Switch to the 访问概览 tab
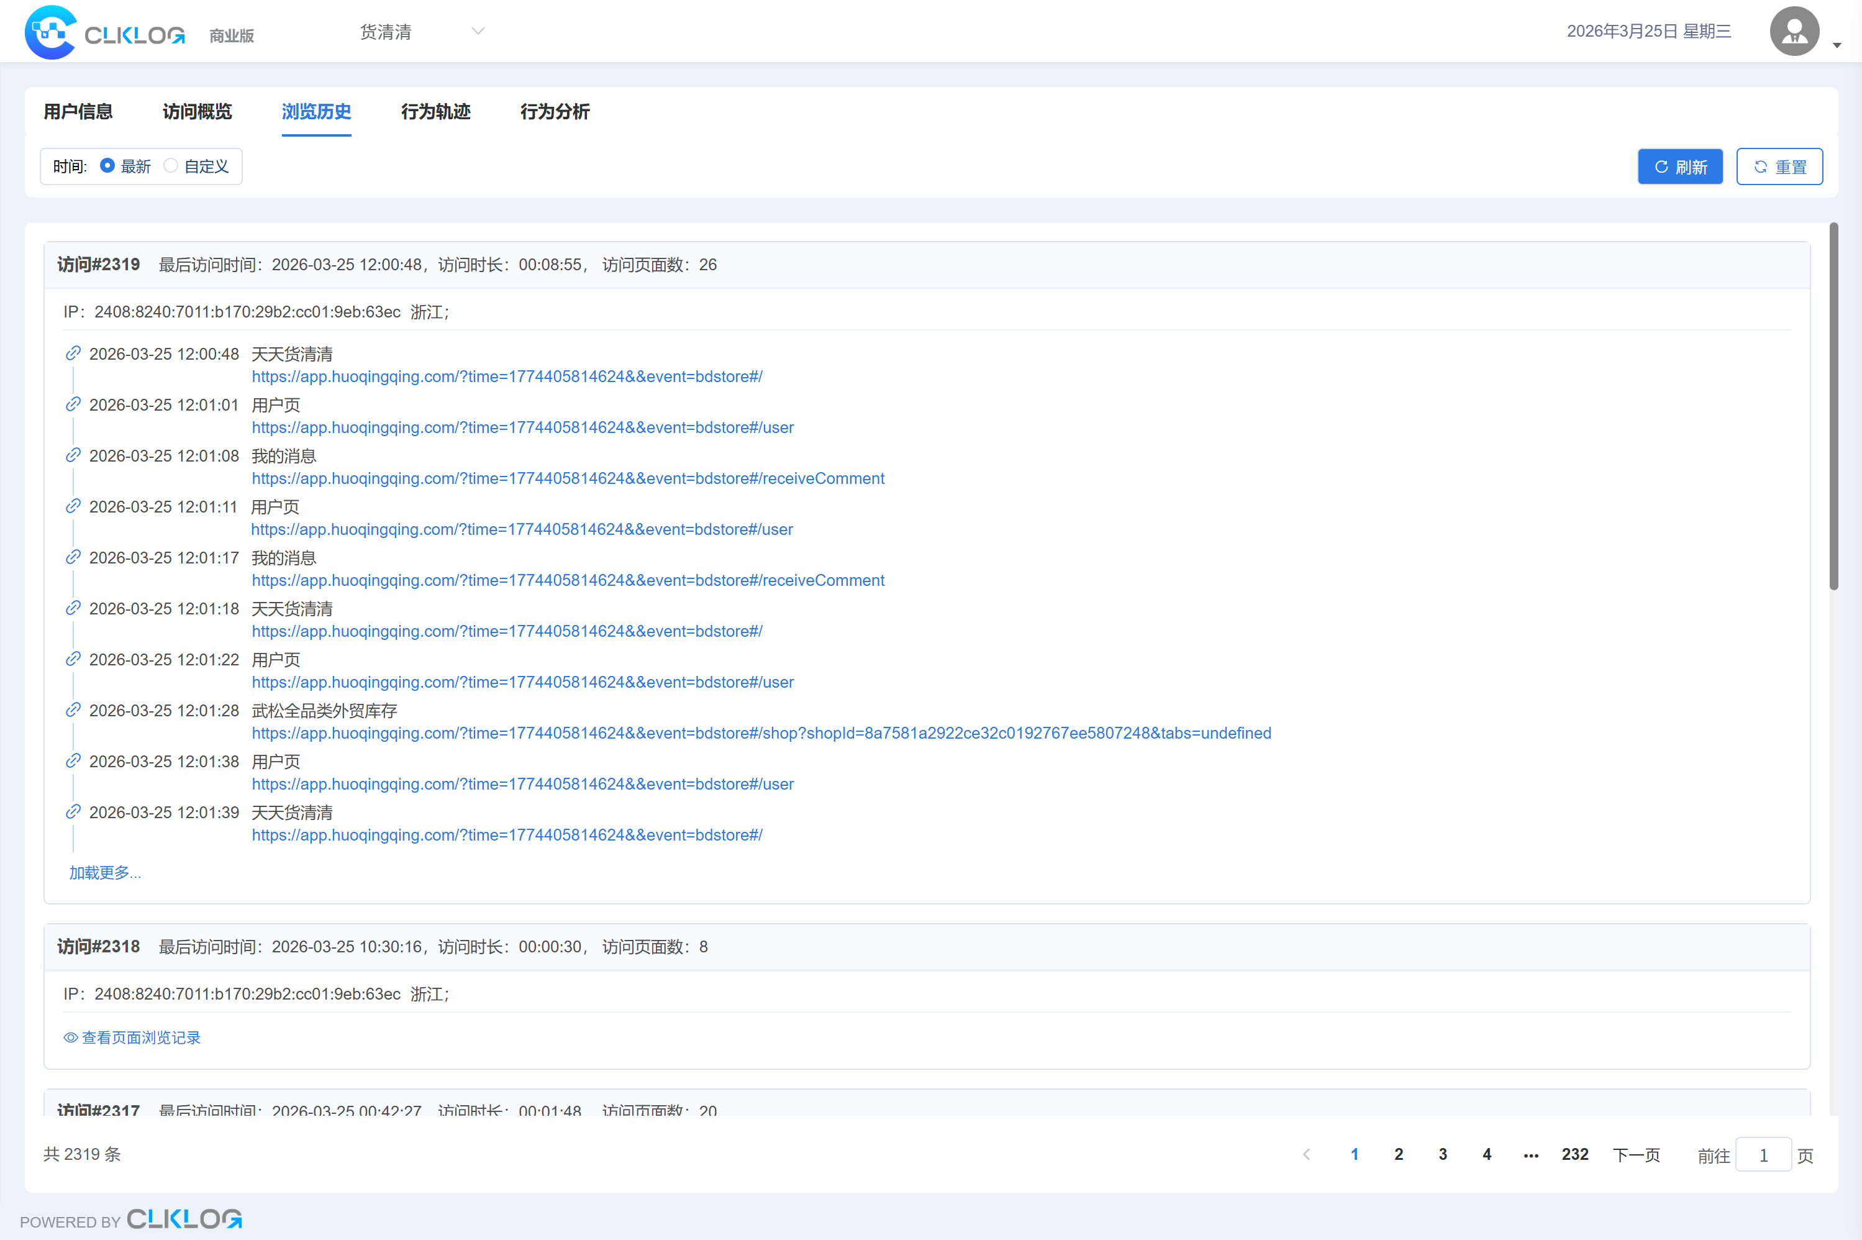Screen dimensions: 1862x1240 [197, 111]
